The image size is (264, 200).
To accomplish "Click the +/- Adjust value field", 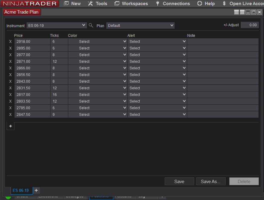I will 250,25.
